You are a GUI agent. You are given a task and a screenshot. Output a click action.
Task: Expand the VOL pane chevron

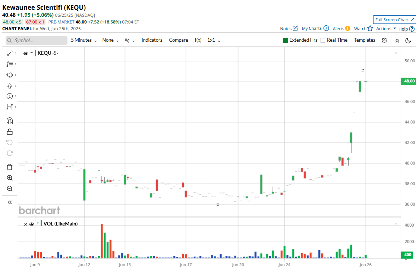pos(396,224)
